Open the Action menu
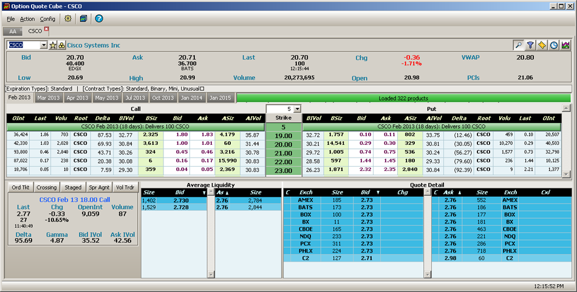Image resolution: width=577 pixels, height=292 pixels. pyautogui.click(x=27, y=19)
